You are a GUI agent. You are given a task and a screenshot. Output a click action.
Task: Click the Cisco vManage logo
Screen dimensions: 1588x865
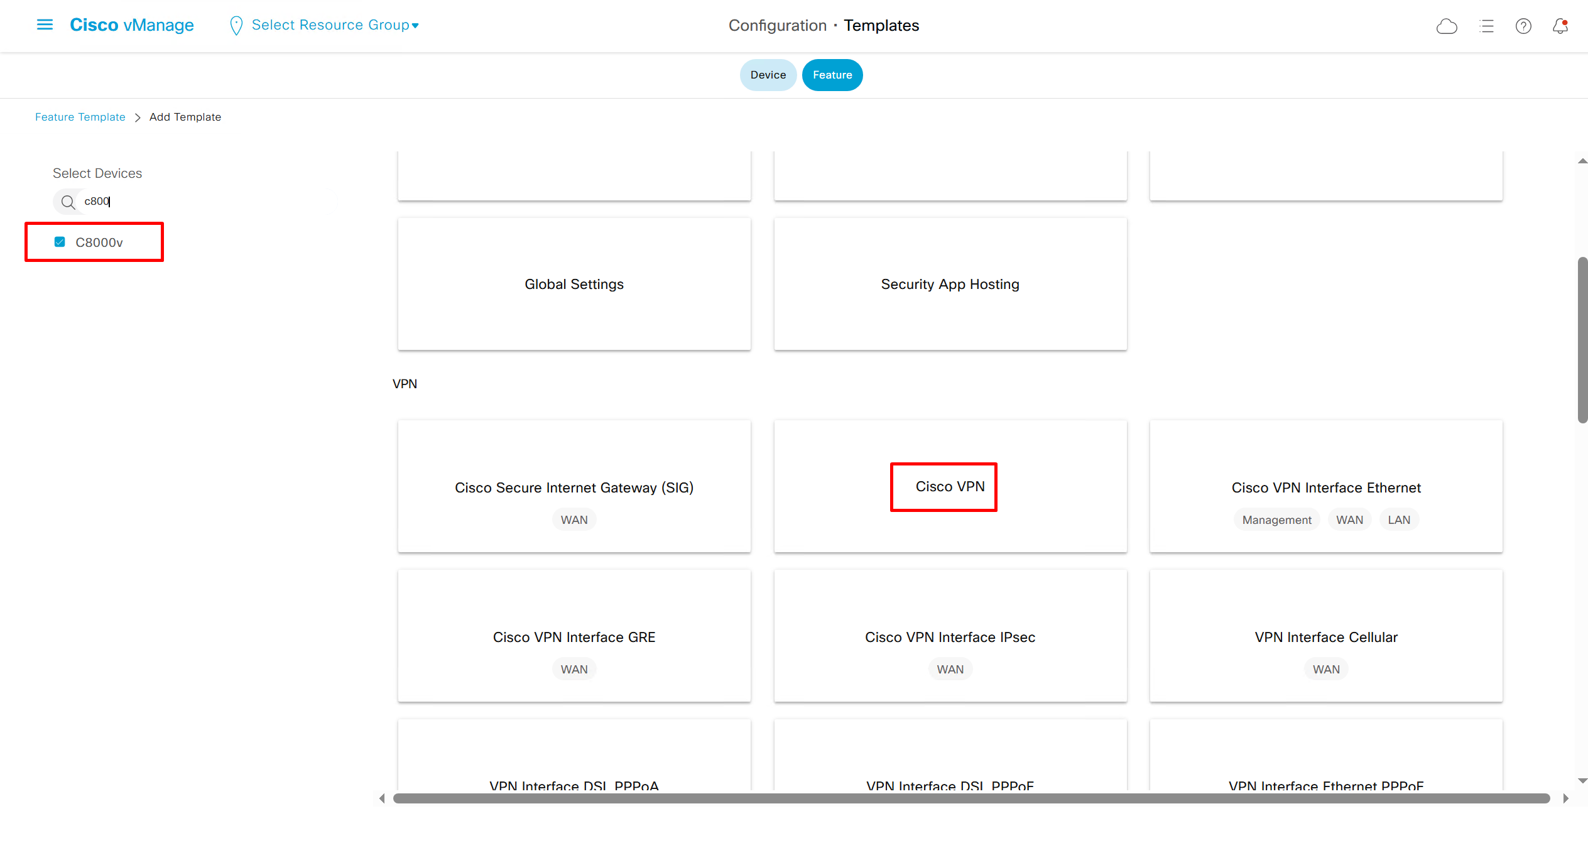pos(132,25)
